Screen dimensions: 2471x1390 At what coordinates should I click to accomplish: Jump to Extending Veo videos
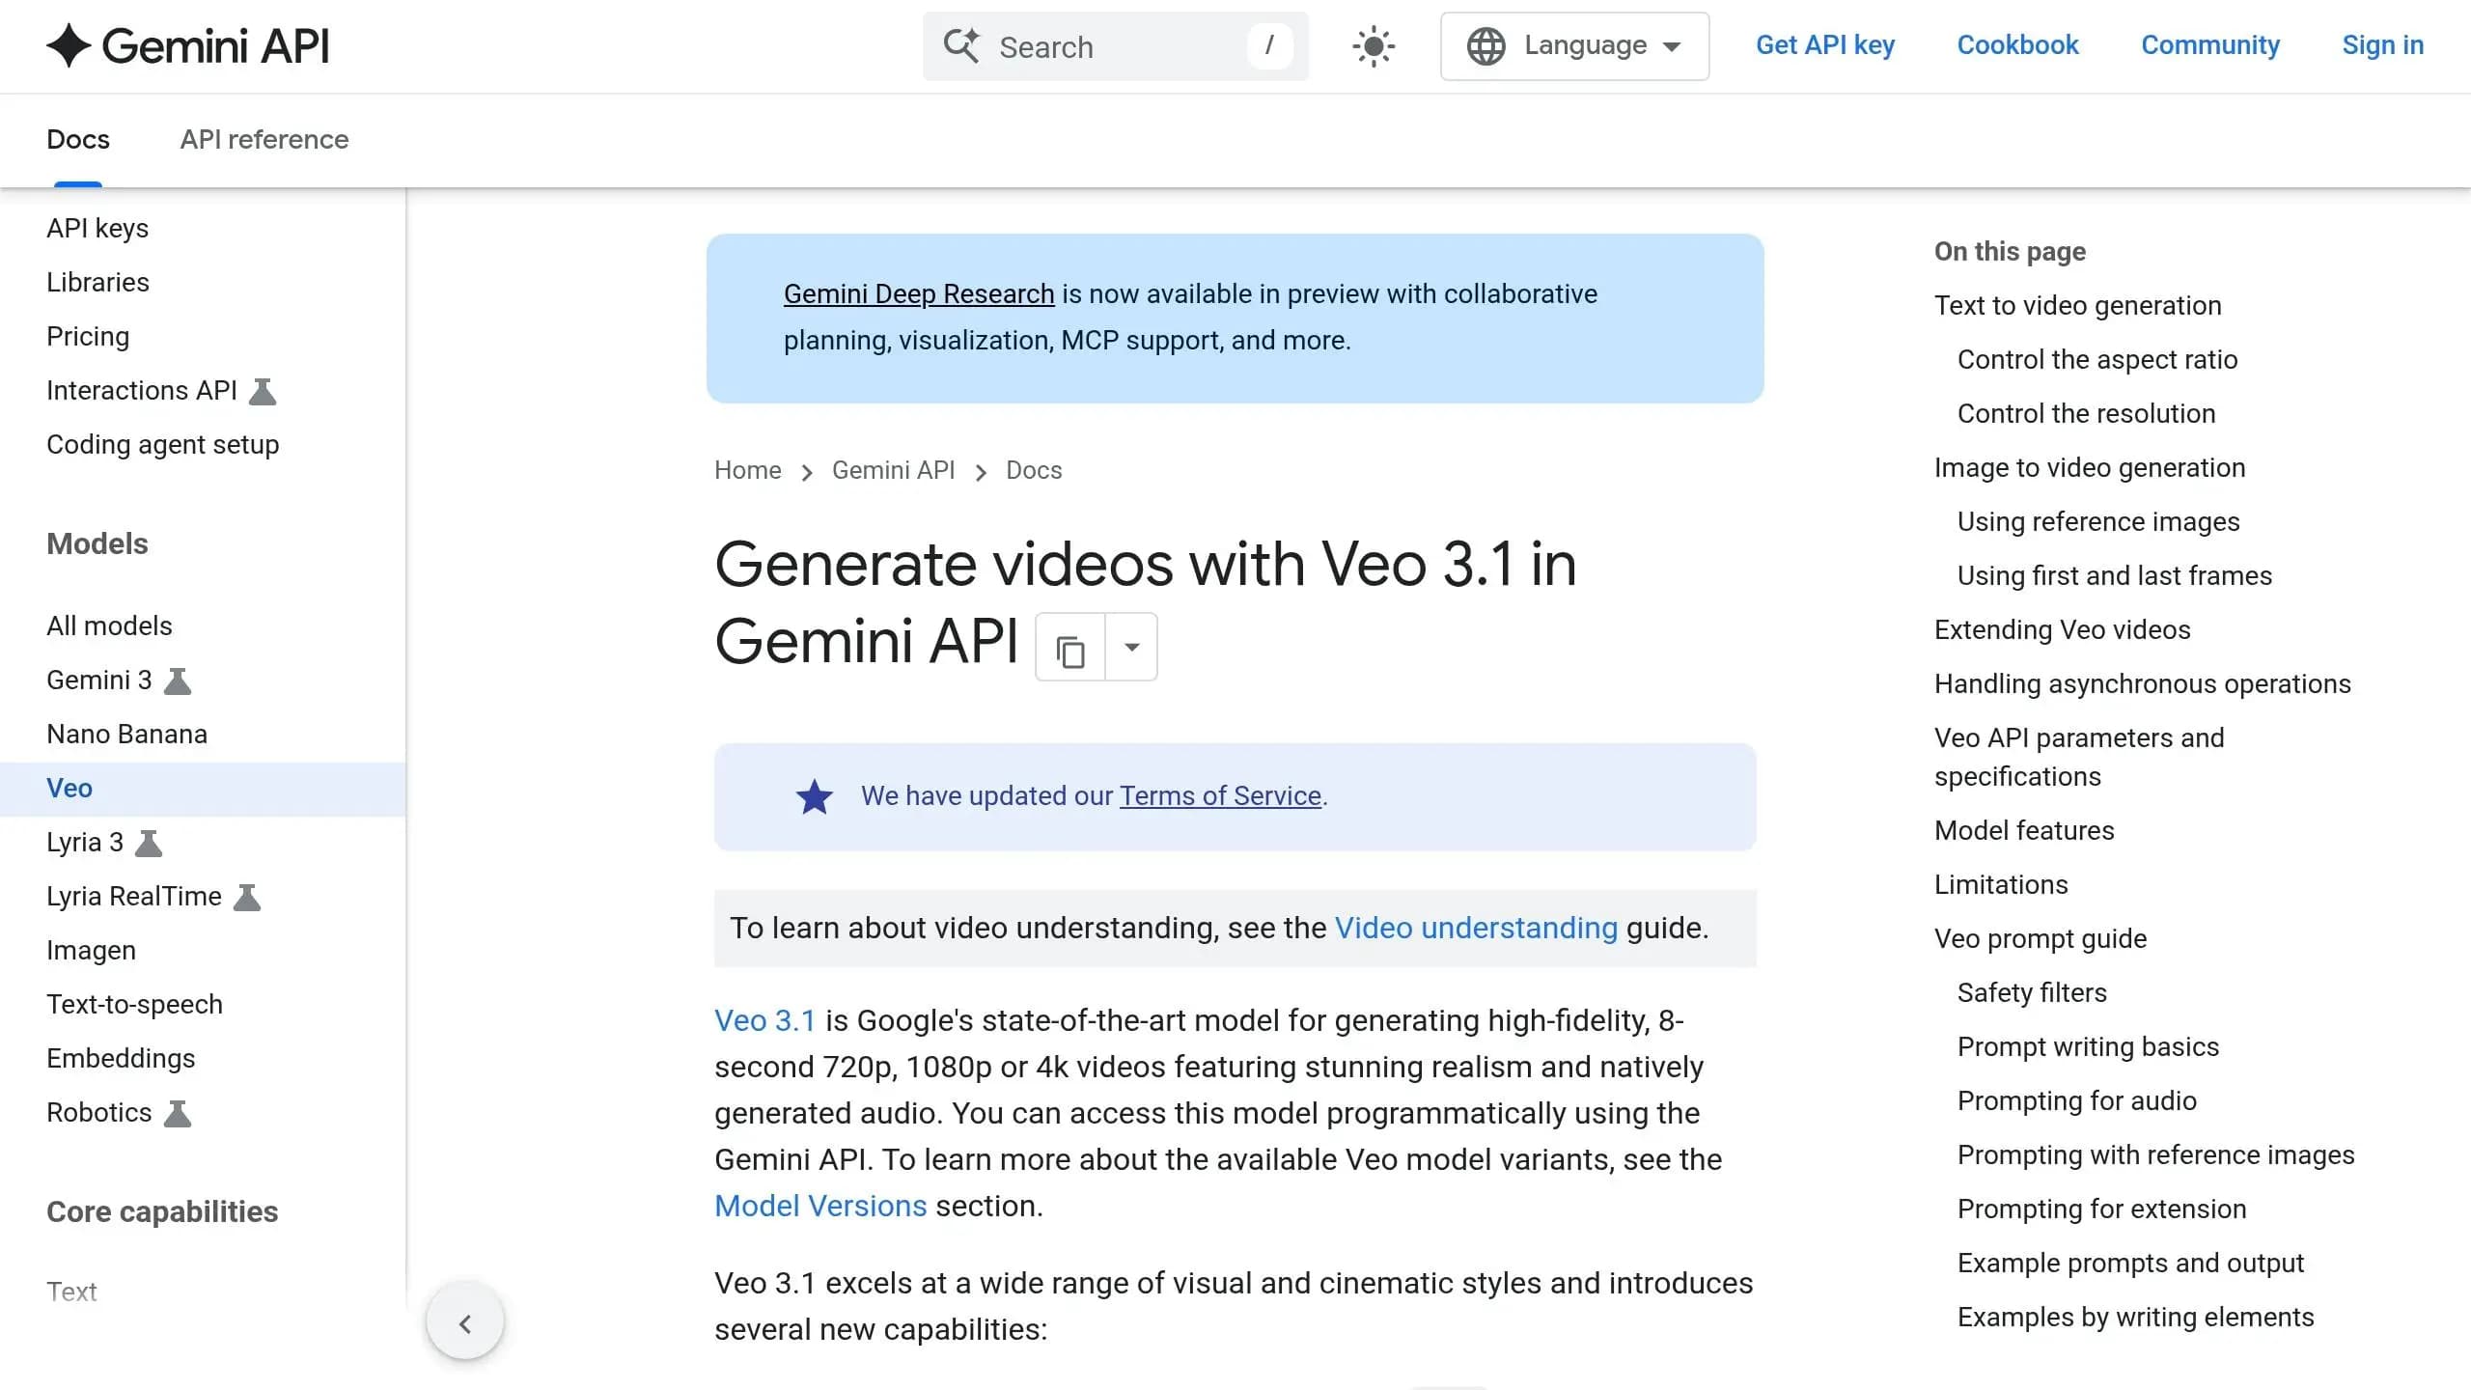coord(2063,630)
